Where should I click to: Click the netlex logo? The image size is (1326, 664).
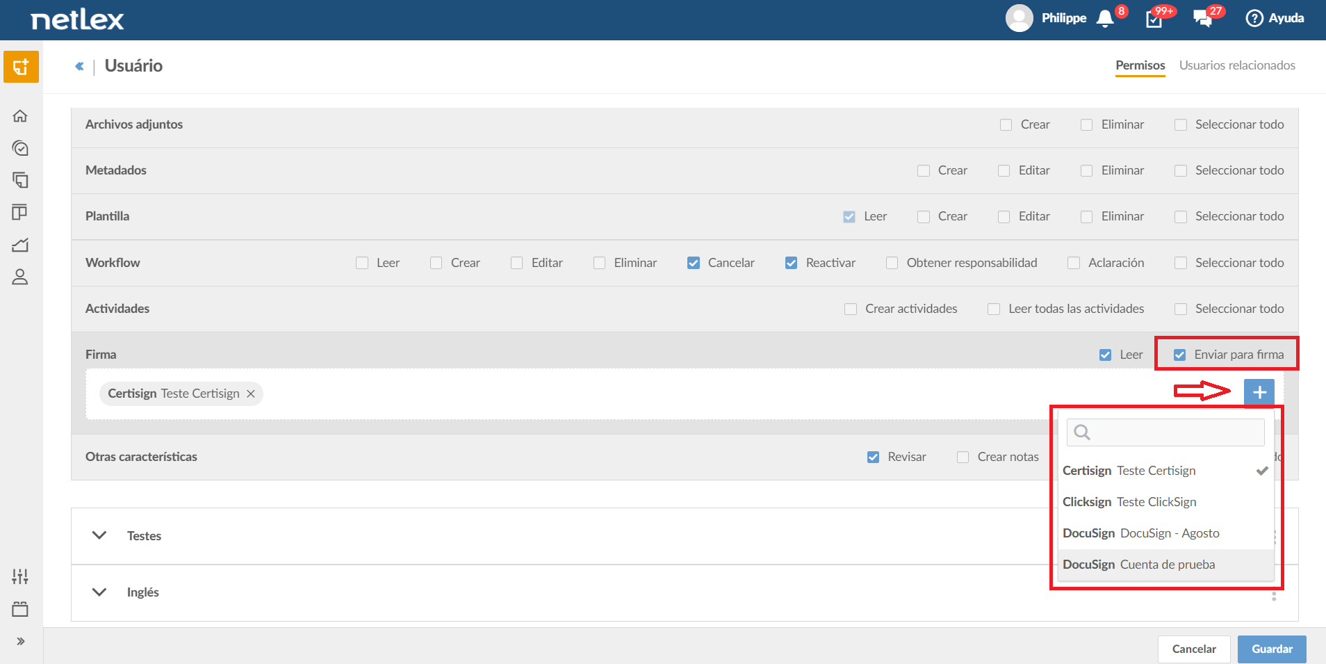(77, 19)
